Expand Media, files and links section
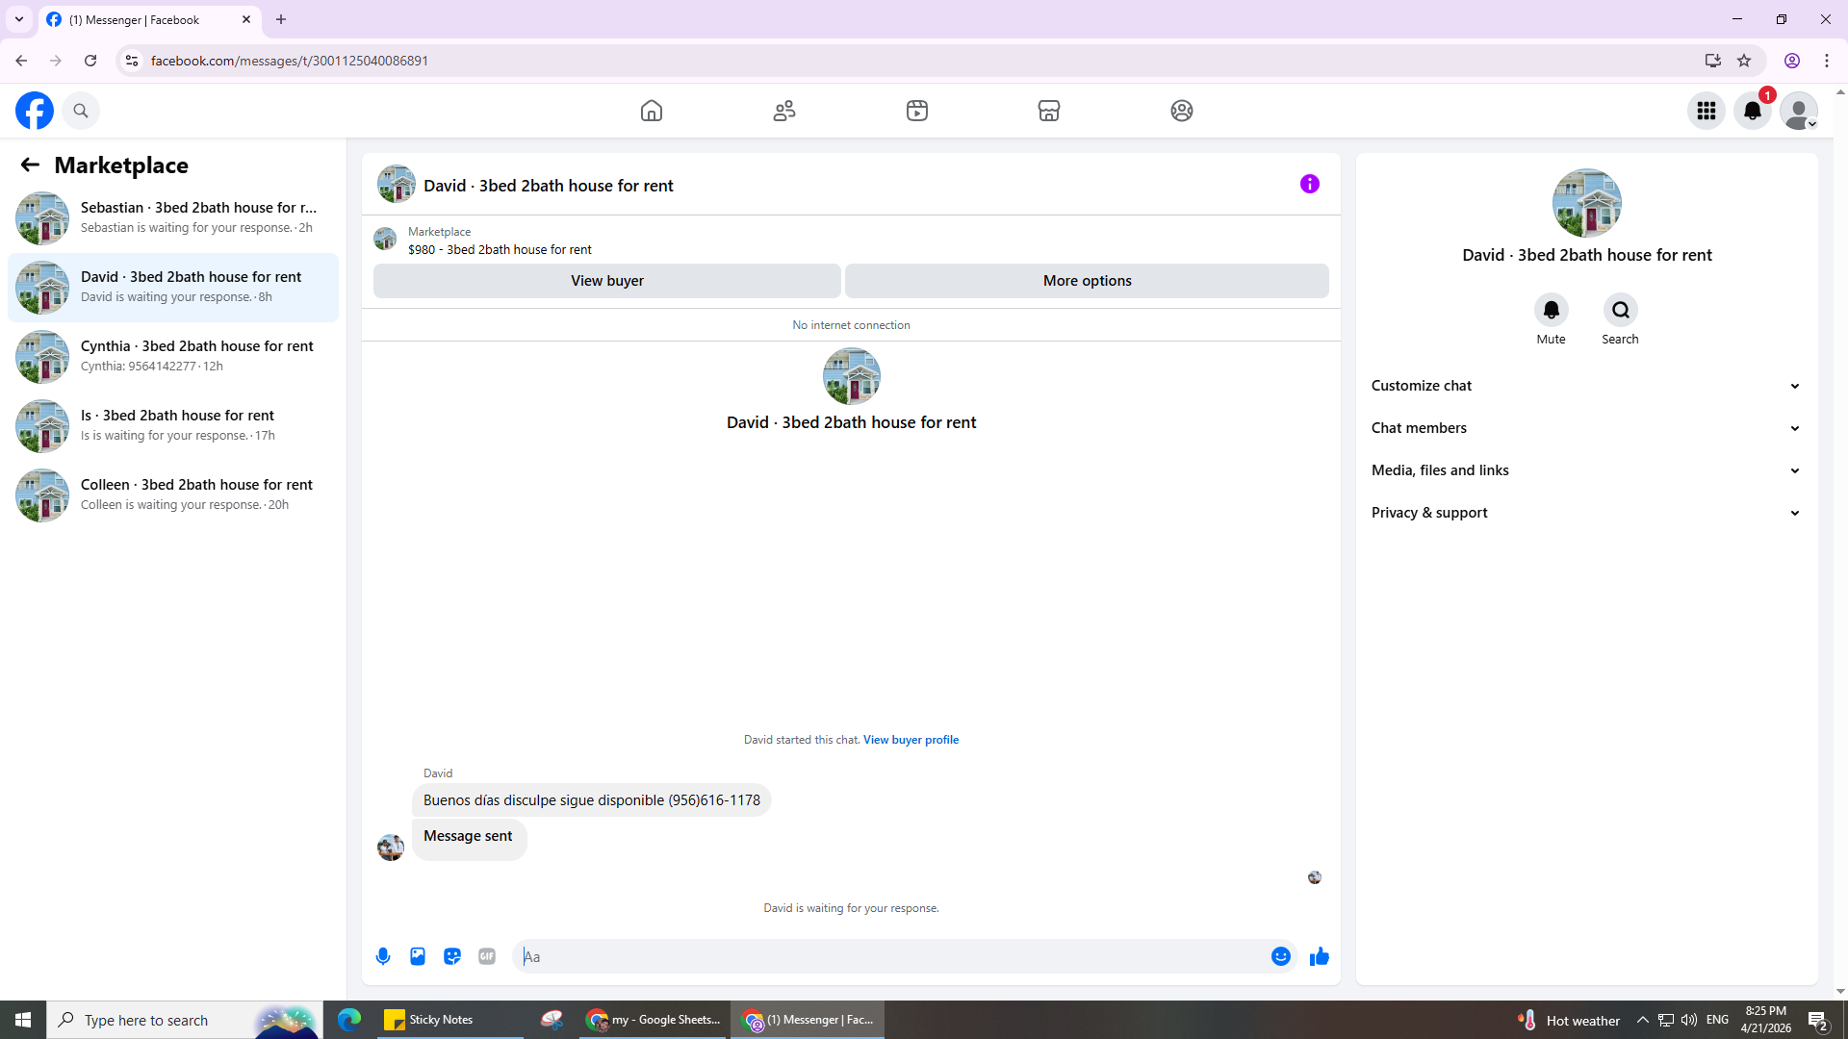Viewport: 1848px width, 1039px height. [x=1586, y=470]
